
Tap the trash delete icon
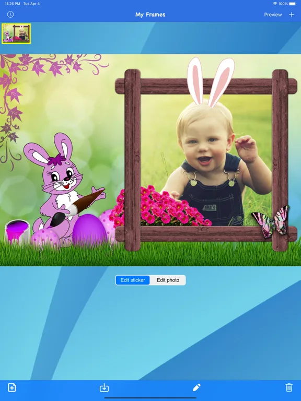pyautogui.click(x=288, y=387)
